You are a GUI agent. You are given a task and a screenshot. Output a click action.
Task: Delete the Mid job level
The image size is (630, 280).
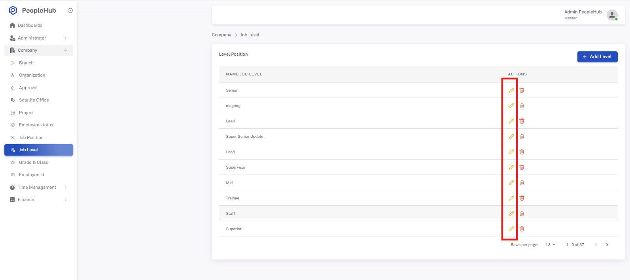522,182
